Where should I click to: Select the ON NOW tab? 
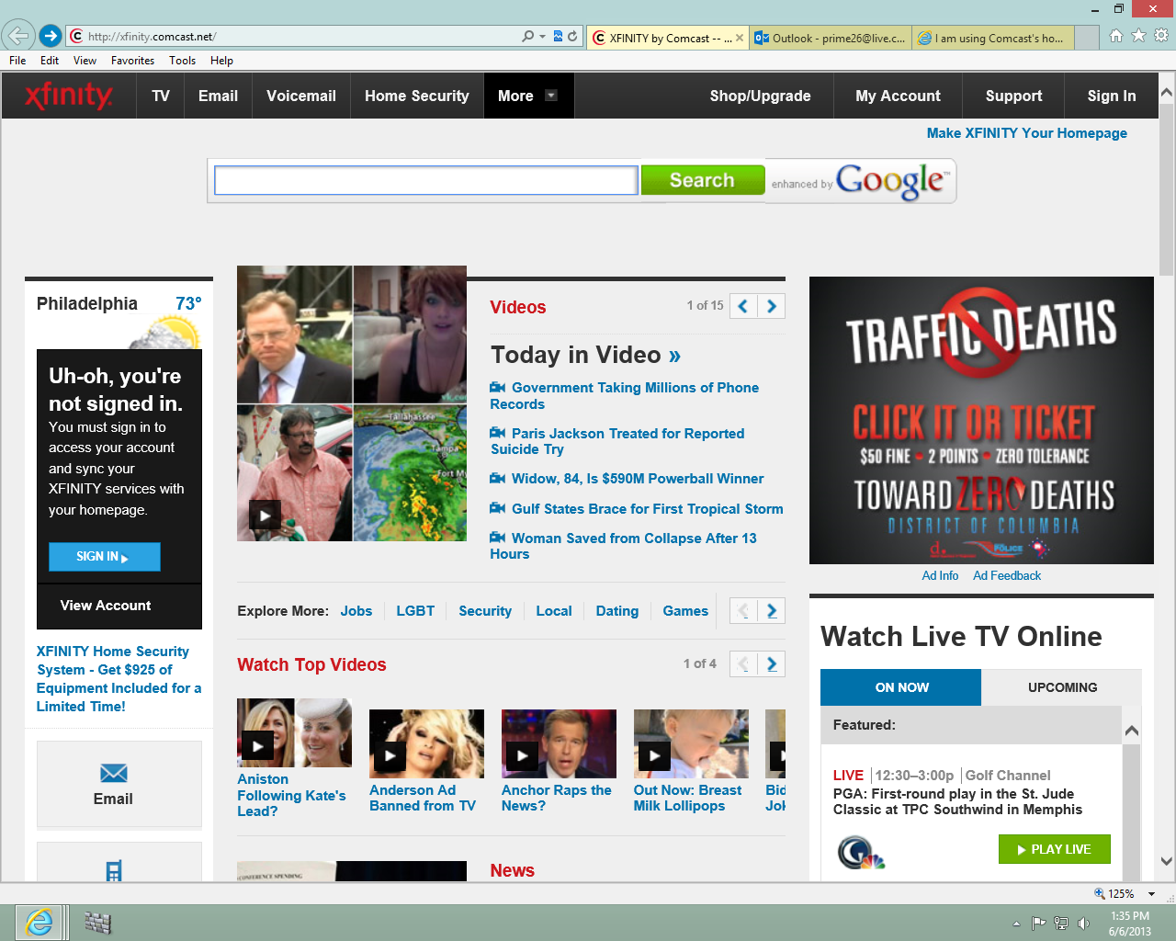click(x=900, y=687)
